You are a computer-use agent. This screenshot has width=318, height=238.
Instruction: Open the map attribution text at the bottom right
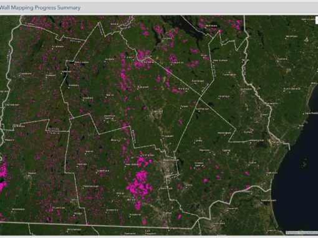(301, 232)
